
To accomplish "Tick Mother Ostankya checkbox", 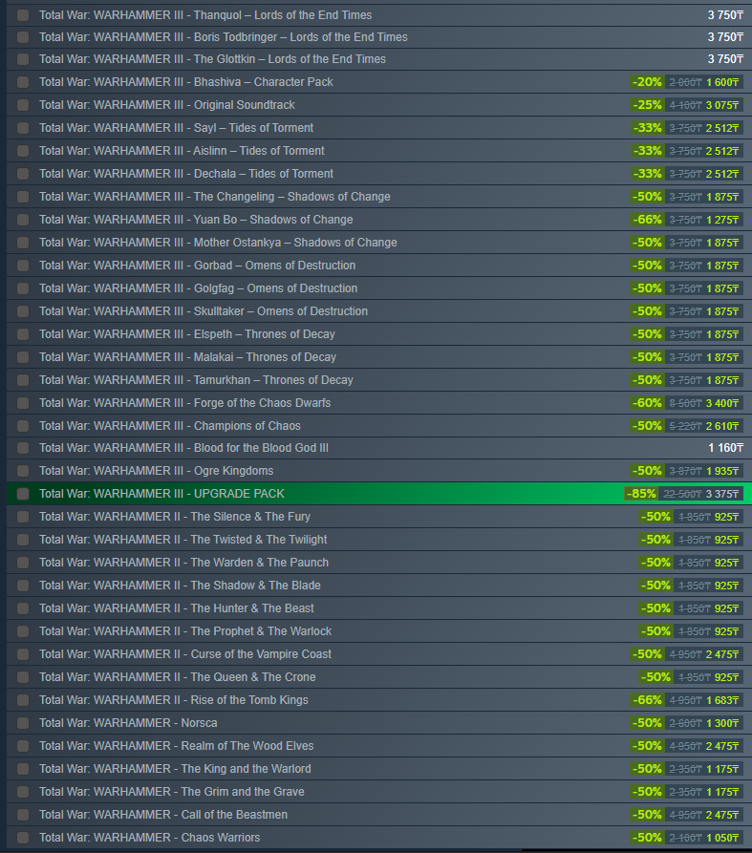I will click(23, 243).
